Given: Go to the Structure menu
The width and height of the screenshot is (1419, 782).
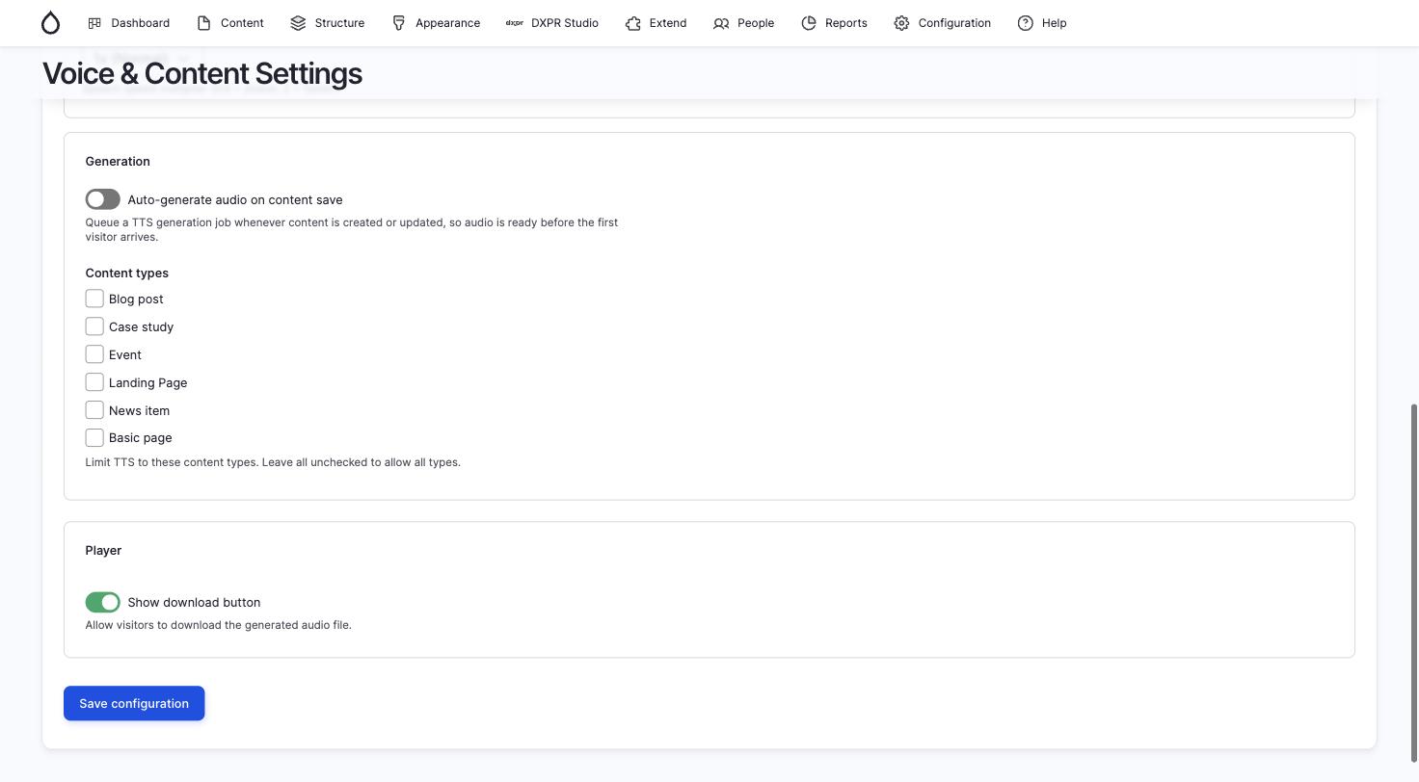Looking at the screenshot, I should click(x=328, y=23).
